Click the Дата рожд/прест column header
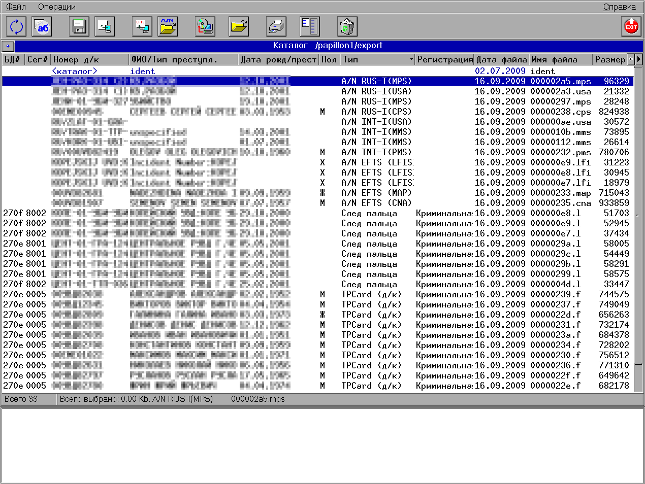The width and height of the screenshot is (645, 484). [x=279, y=59]
